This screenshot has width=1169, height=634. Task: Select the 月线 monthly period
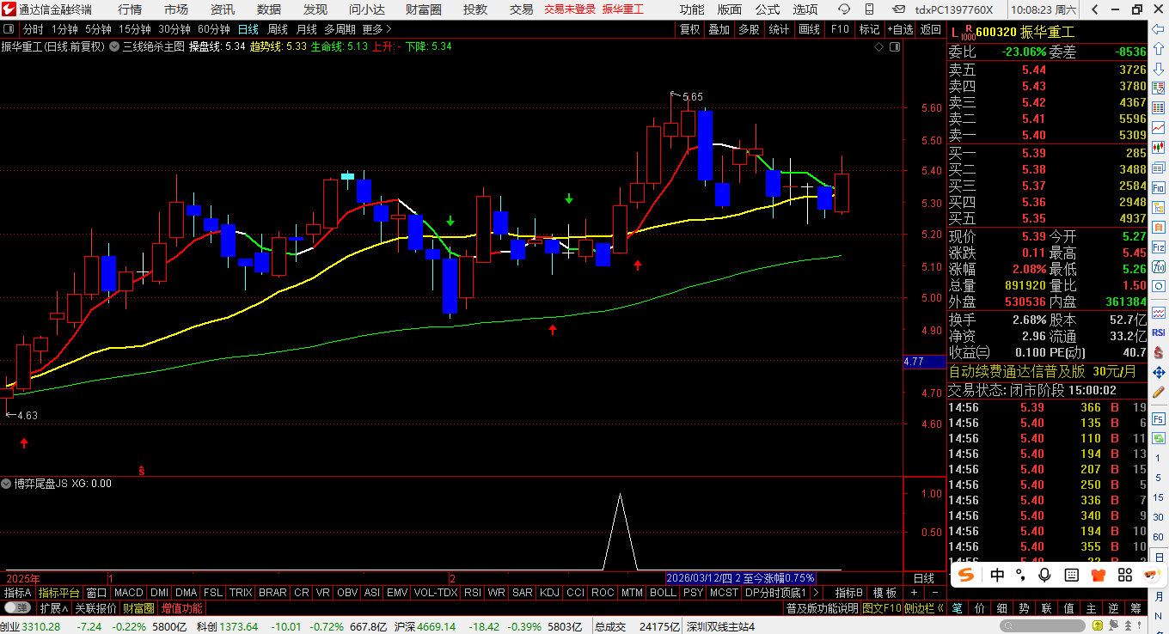(x=306, y=29)
